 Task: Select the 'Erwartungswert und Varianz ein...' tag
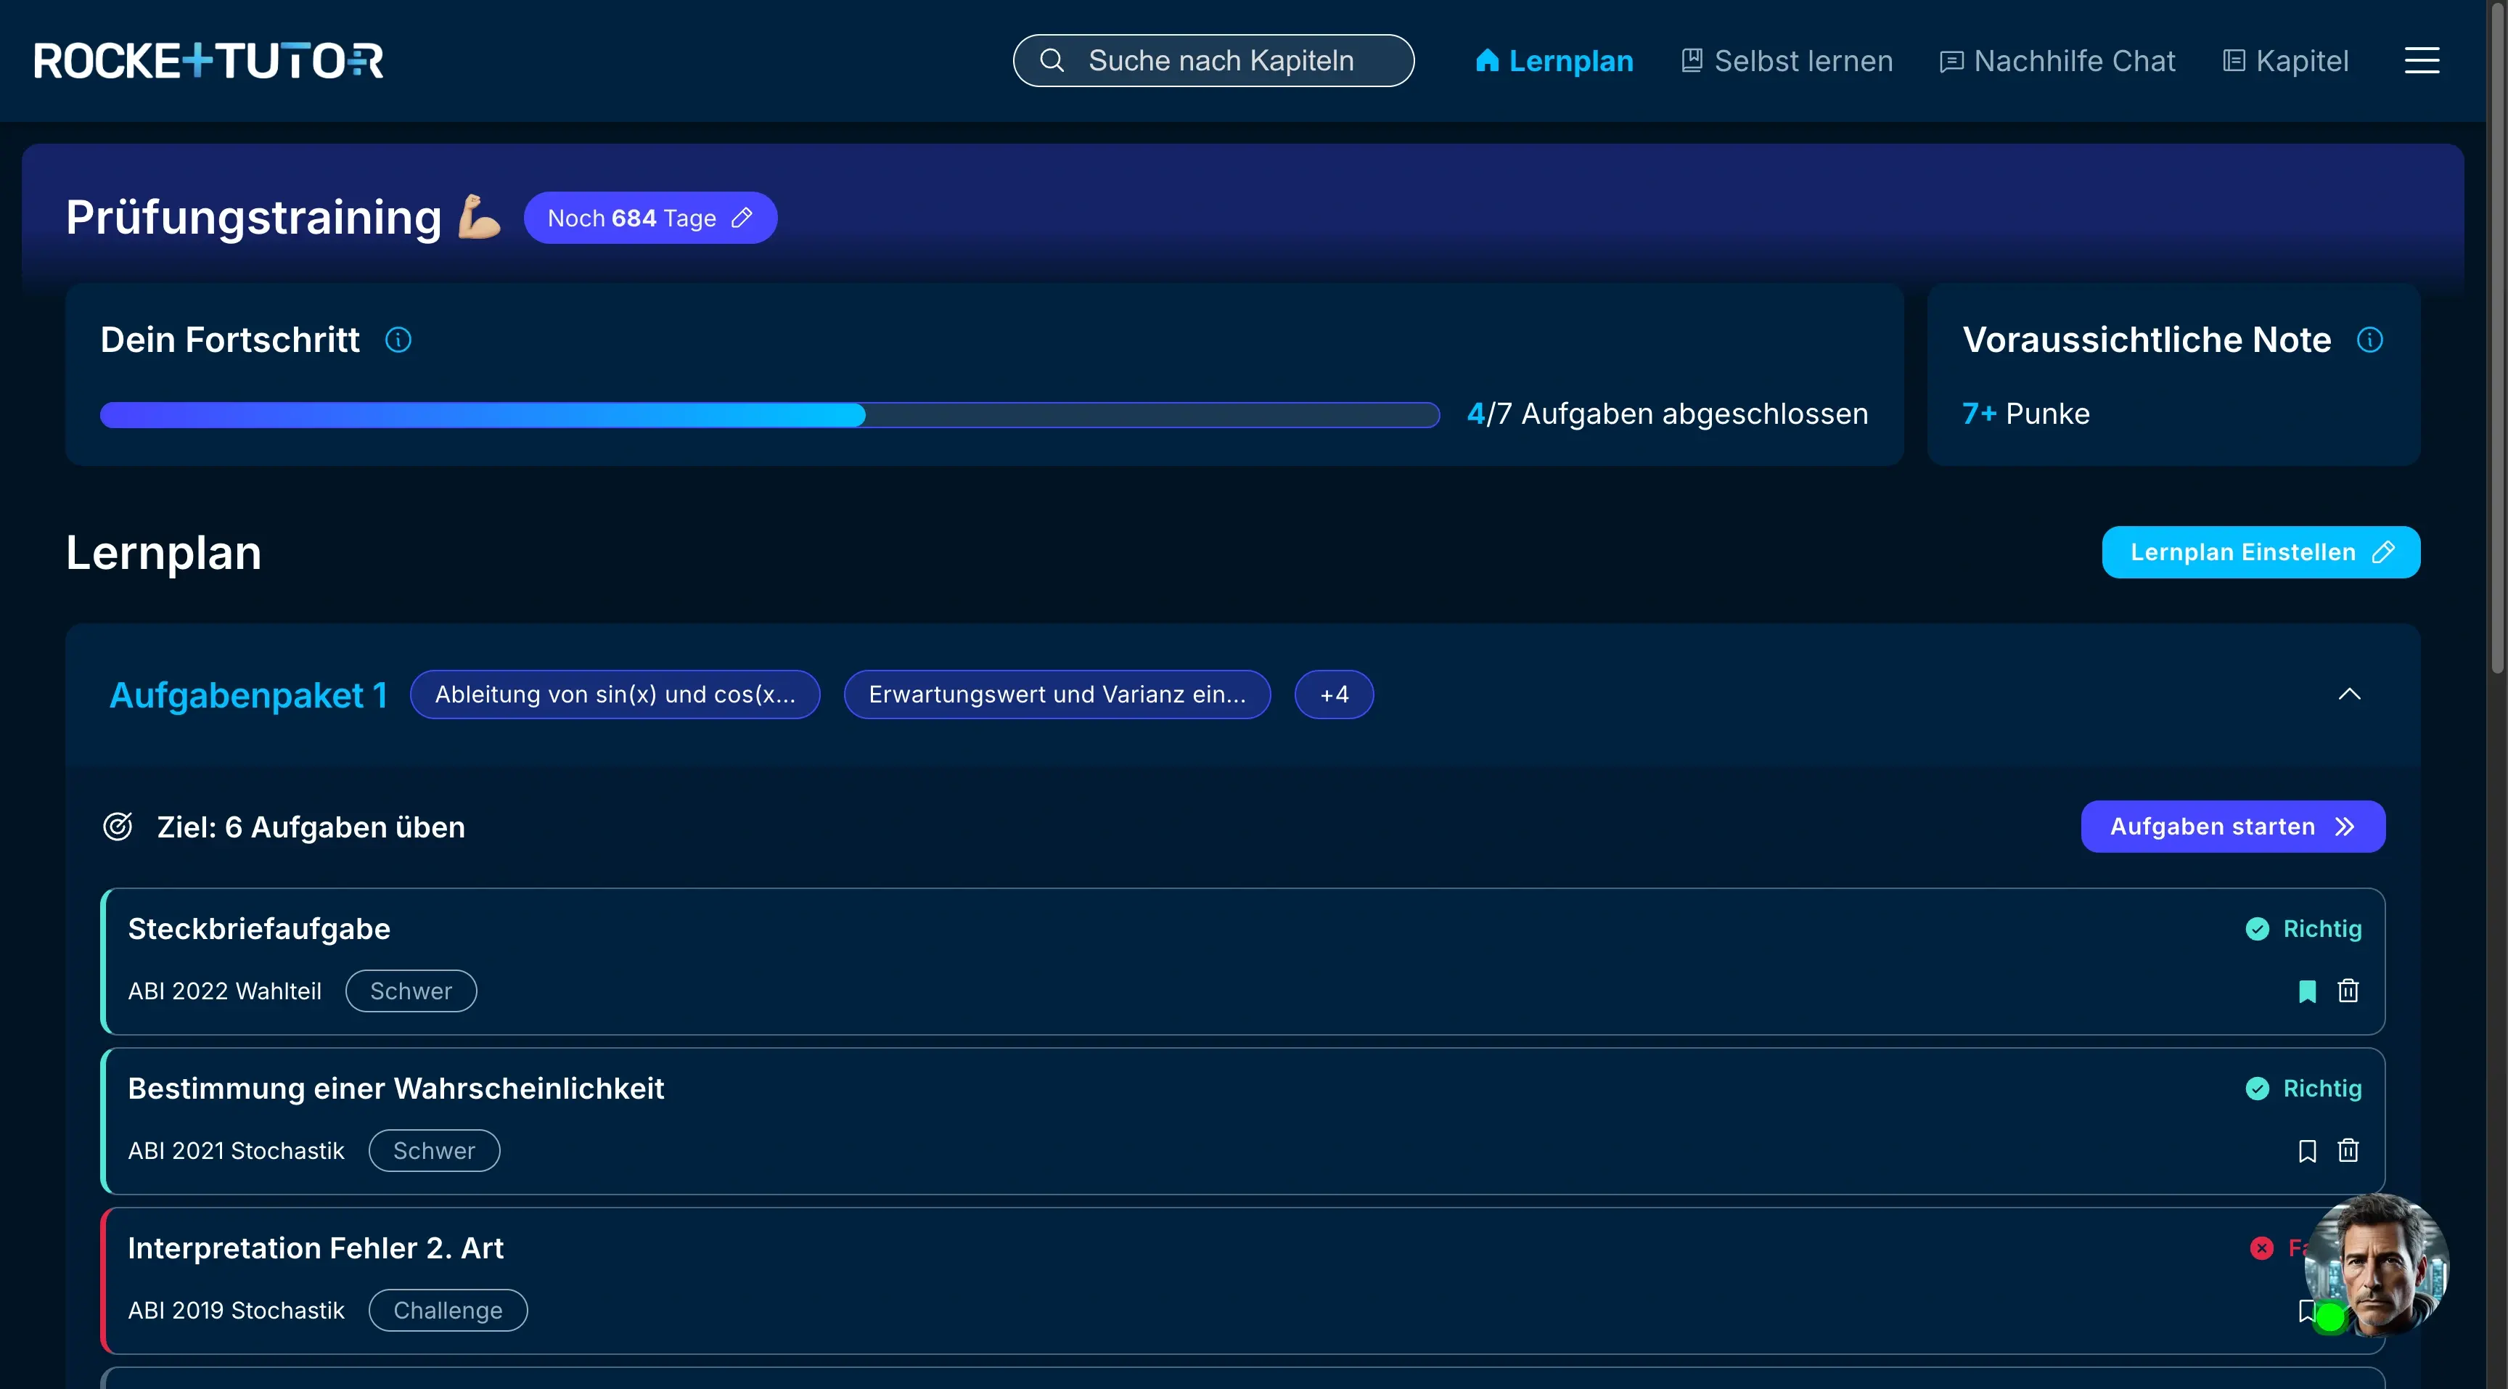(x=1057, y=694)
